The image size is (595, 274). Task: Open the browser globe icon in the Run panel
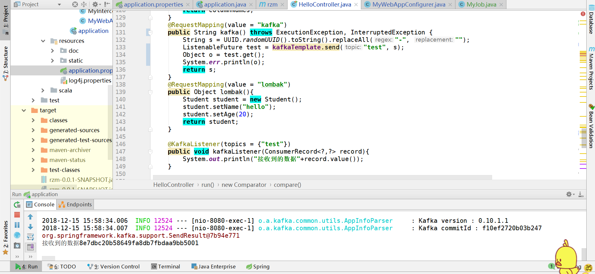click(x=17, y=235)
